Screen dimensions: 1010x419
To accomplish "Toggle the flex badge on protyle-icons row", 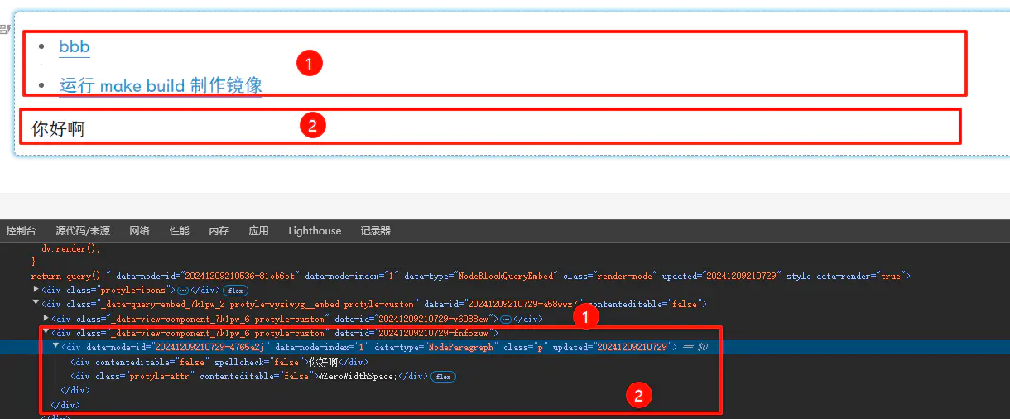I will (234, 290).
